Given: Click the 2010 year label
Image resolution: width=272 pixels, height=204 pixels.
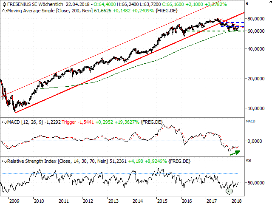Looking at the screenshot, I should point(39,201).
